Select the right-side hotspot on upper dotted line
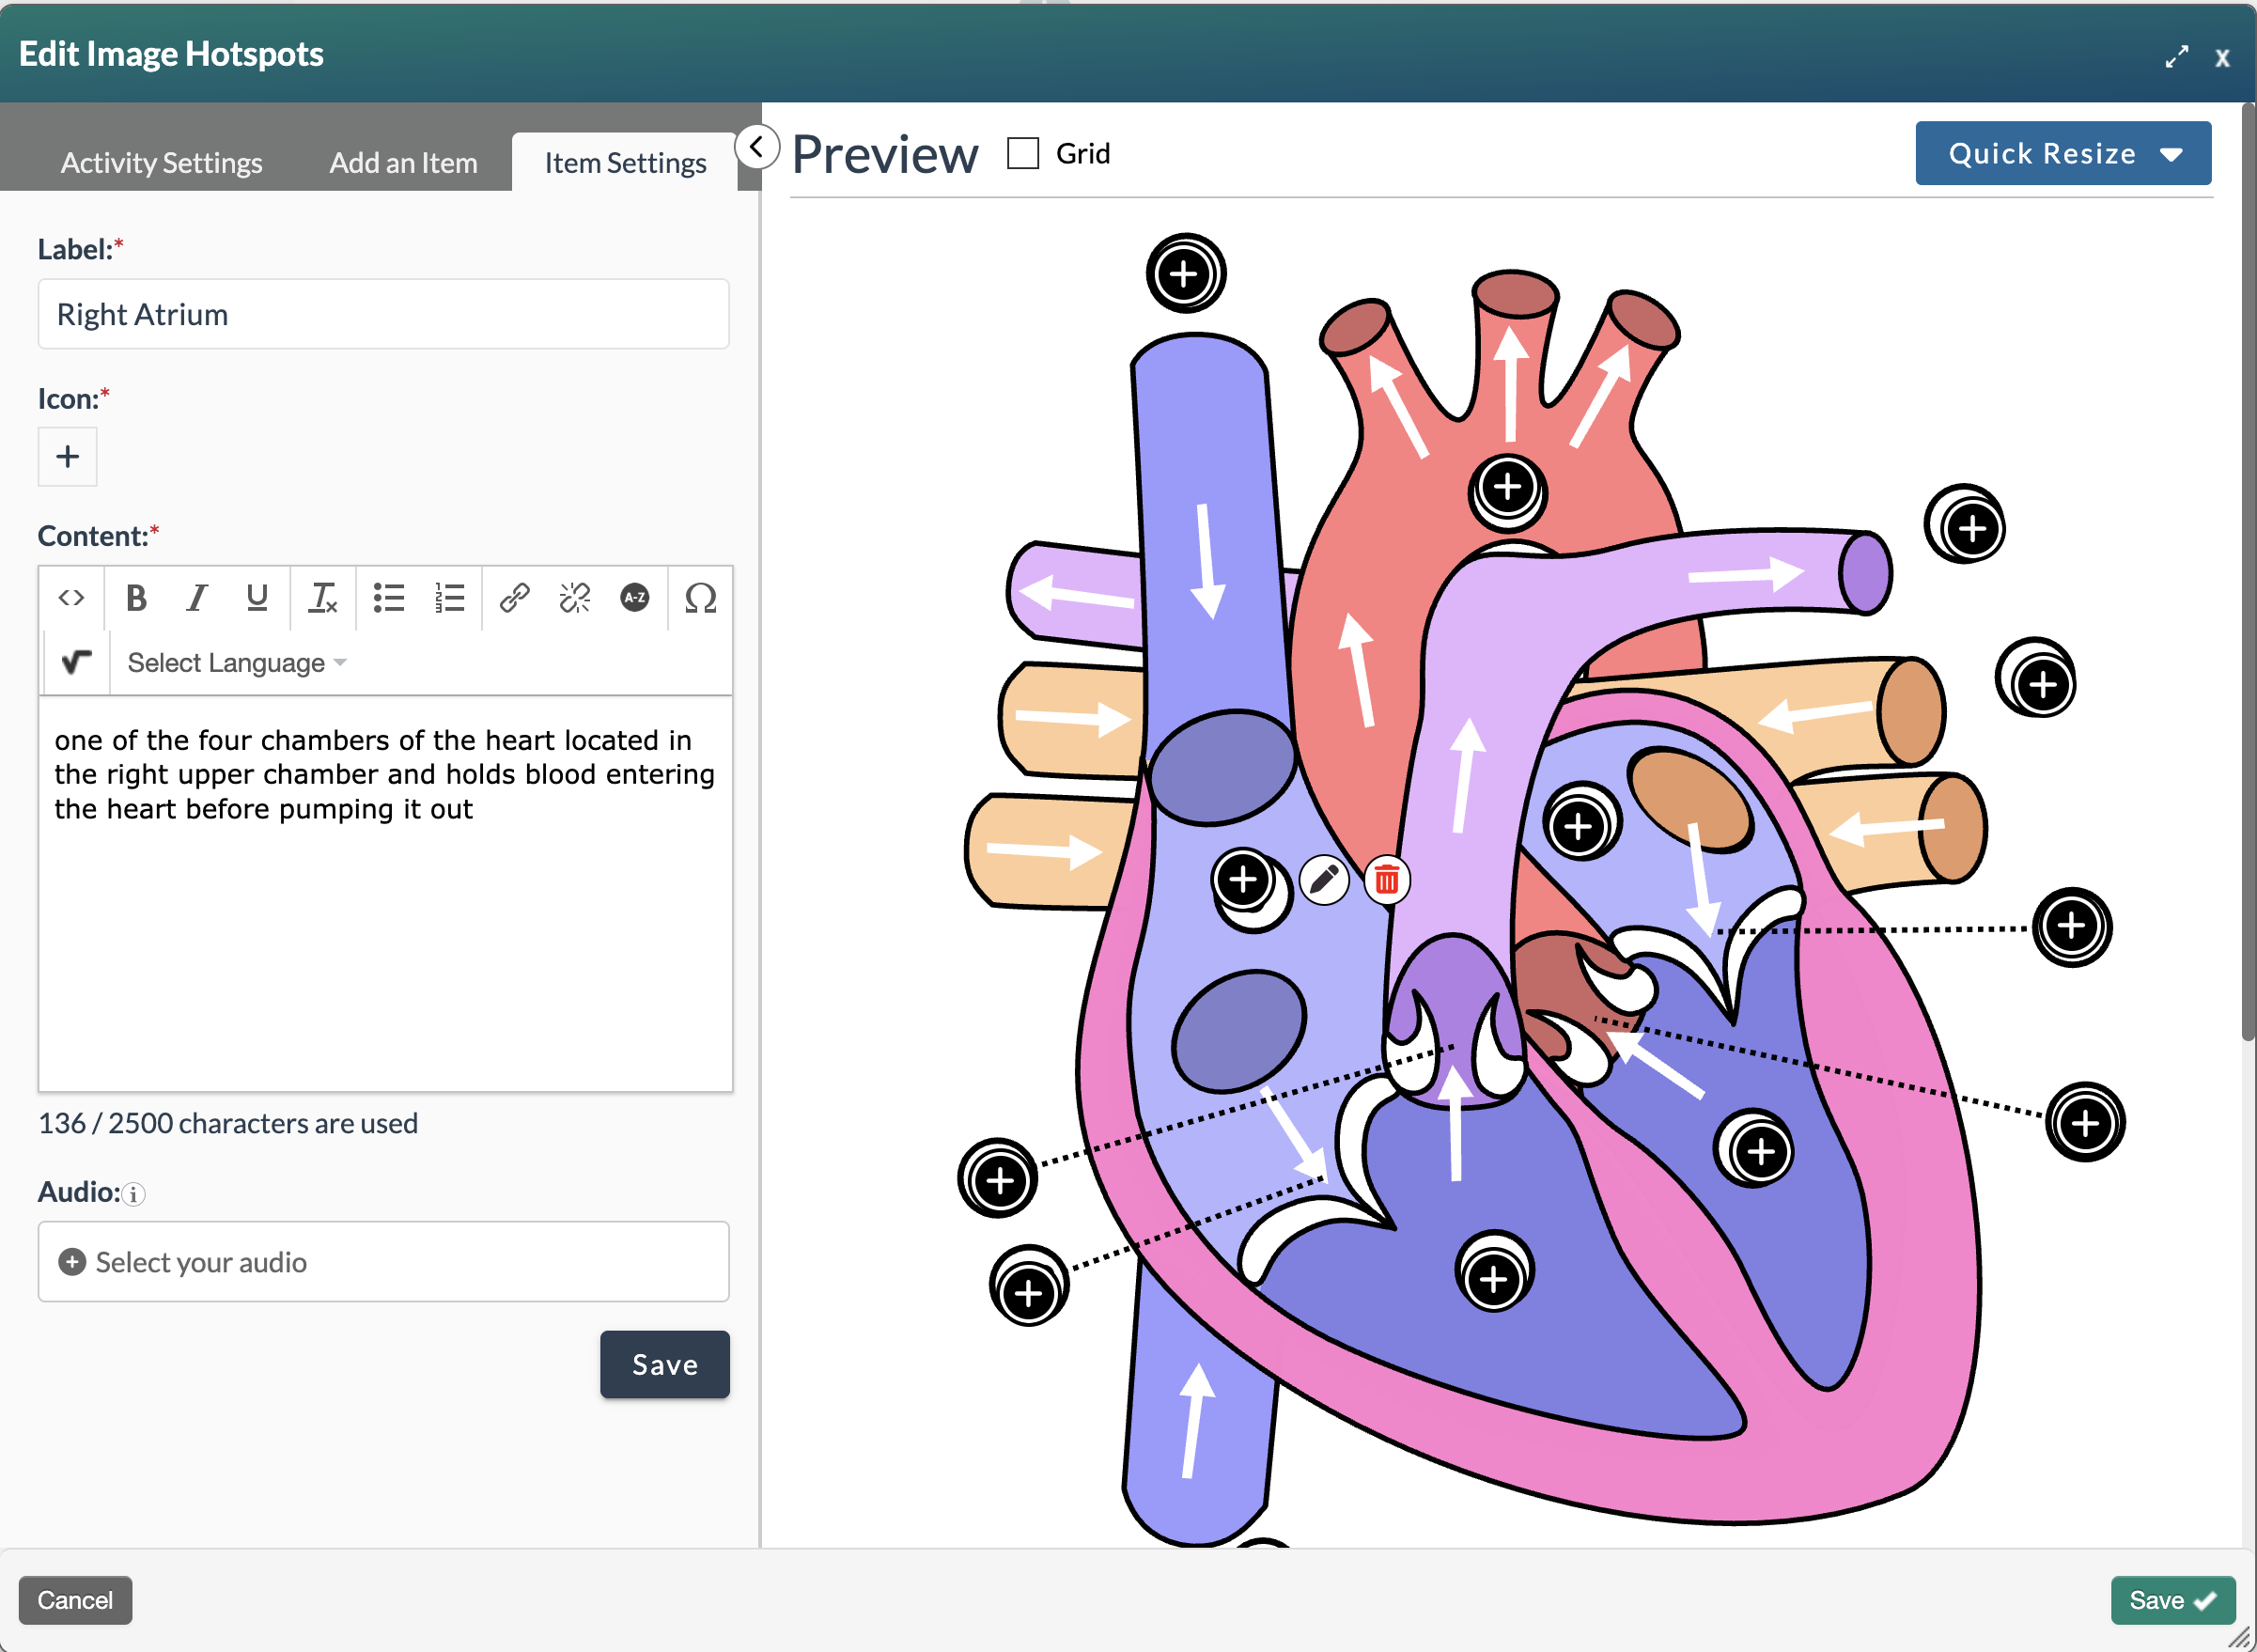This screenshot has height=1652, width=2257. [x=2073, y=926]
